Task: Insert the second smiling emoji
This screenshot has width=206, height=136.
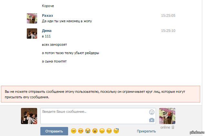Action: [x=80, y=131]
